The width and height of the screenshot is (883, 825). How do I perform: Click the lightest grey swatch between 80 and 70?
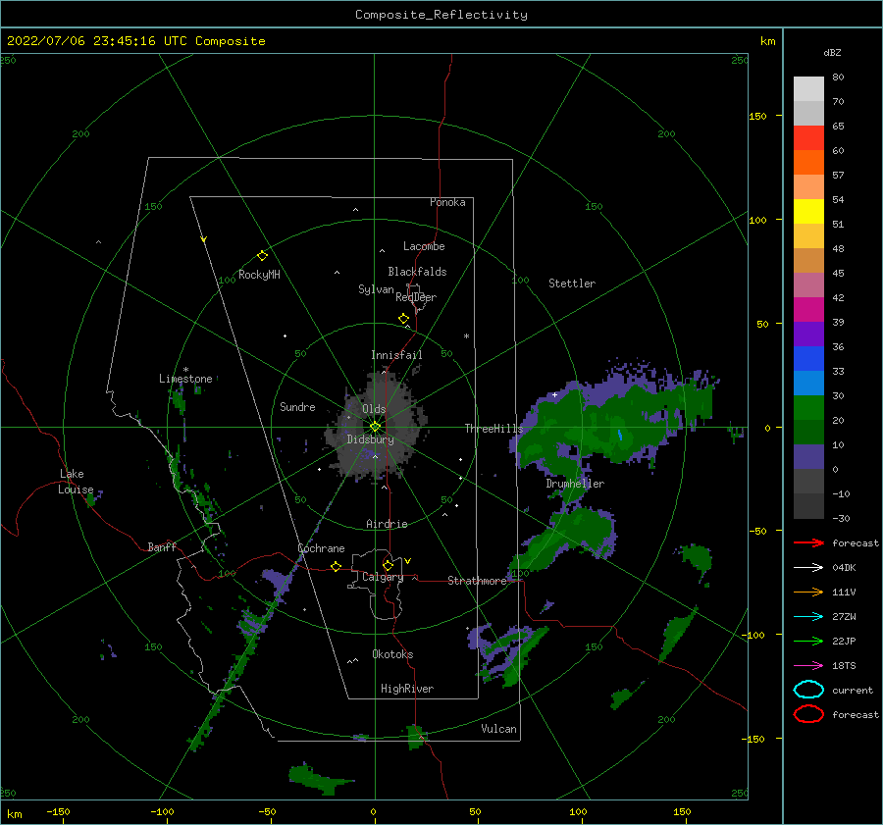point(808,89)
